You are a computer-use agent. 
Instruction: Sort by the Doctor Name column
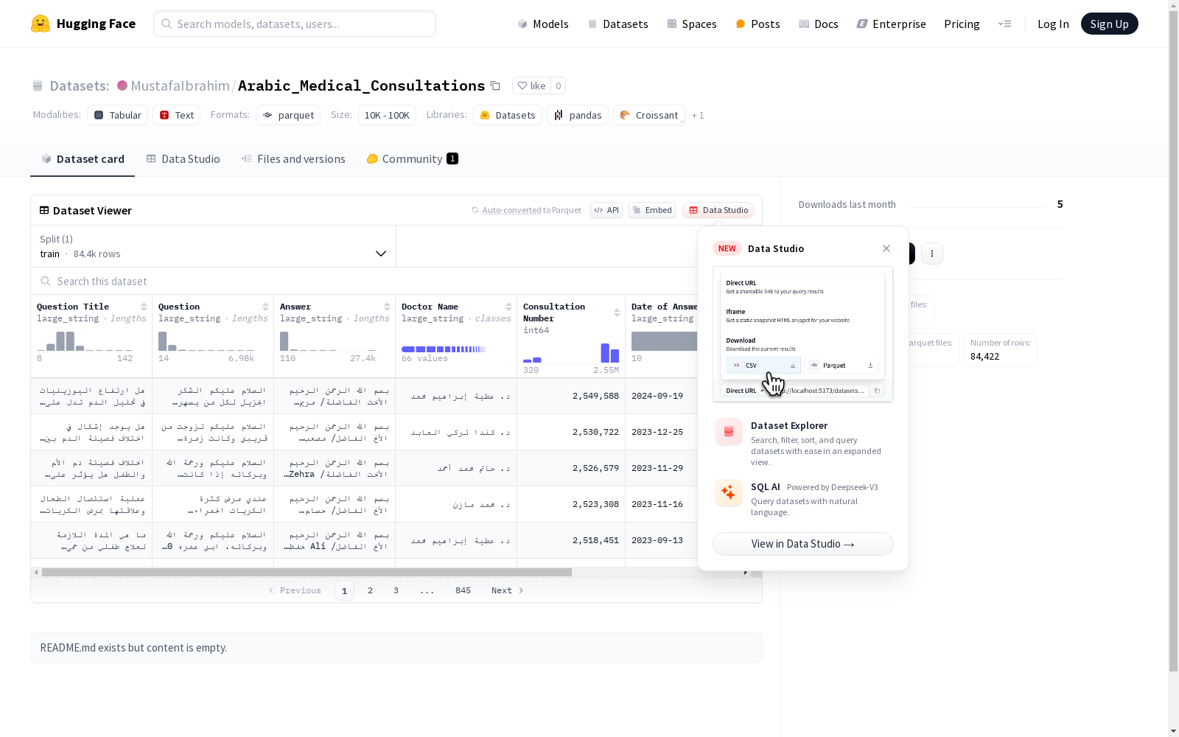[x=508, y=307]
